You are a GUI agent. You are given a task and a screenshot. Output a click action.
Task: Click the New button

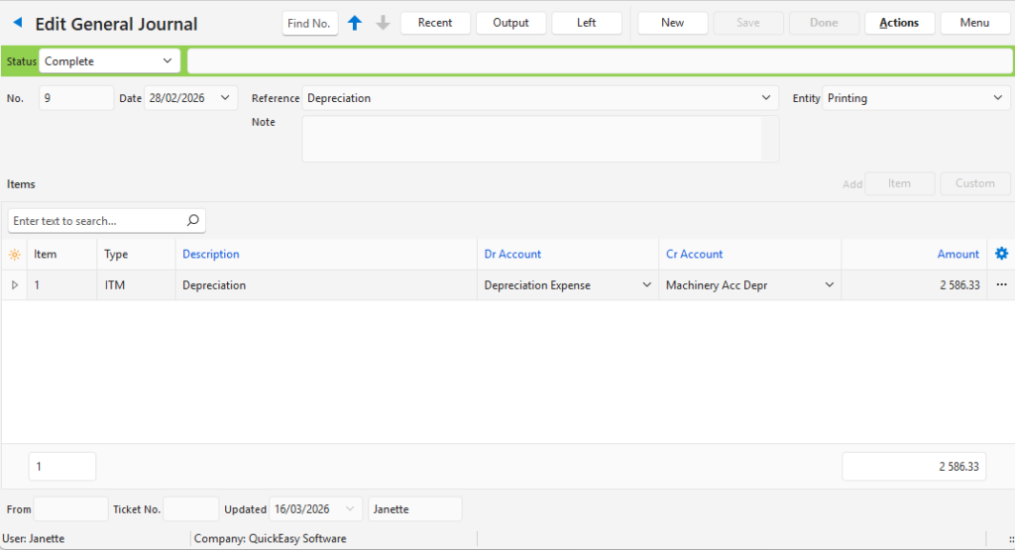point(672,23)
